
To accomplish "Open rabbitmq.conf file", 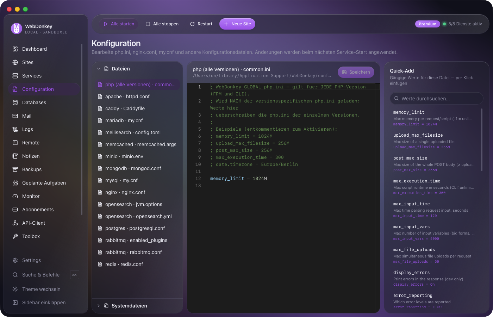I will click(137, 252).
